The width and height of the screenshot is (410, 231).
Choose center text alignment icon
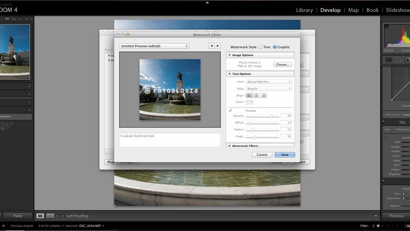(x=256, y=96)
